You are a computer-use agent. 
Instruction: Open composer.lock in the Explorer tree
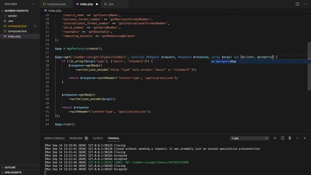[x=20, y=31]
